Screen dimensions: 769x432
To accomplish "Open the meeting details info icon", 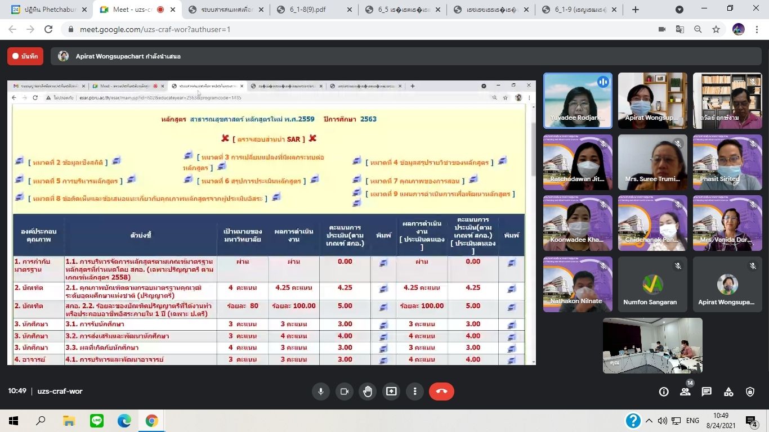I will (664, 392).
